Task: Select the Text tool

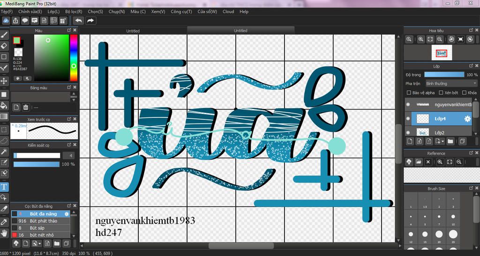Action: [x=4, y=187]
